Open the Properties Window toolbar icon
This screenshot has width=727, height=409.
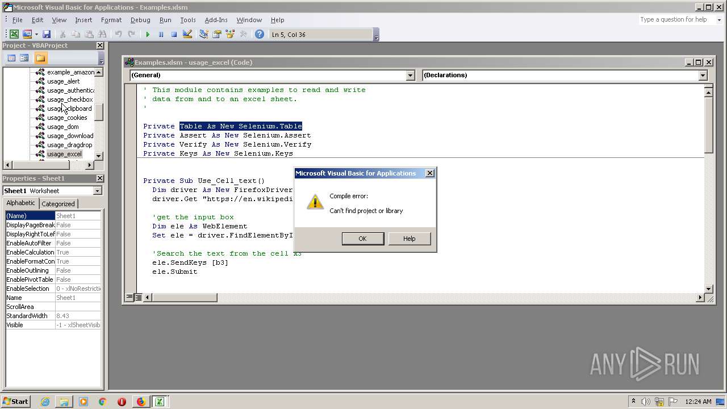[216, 35]
